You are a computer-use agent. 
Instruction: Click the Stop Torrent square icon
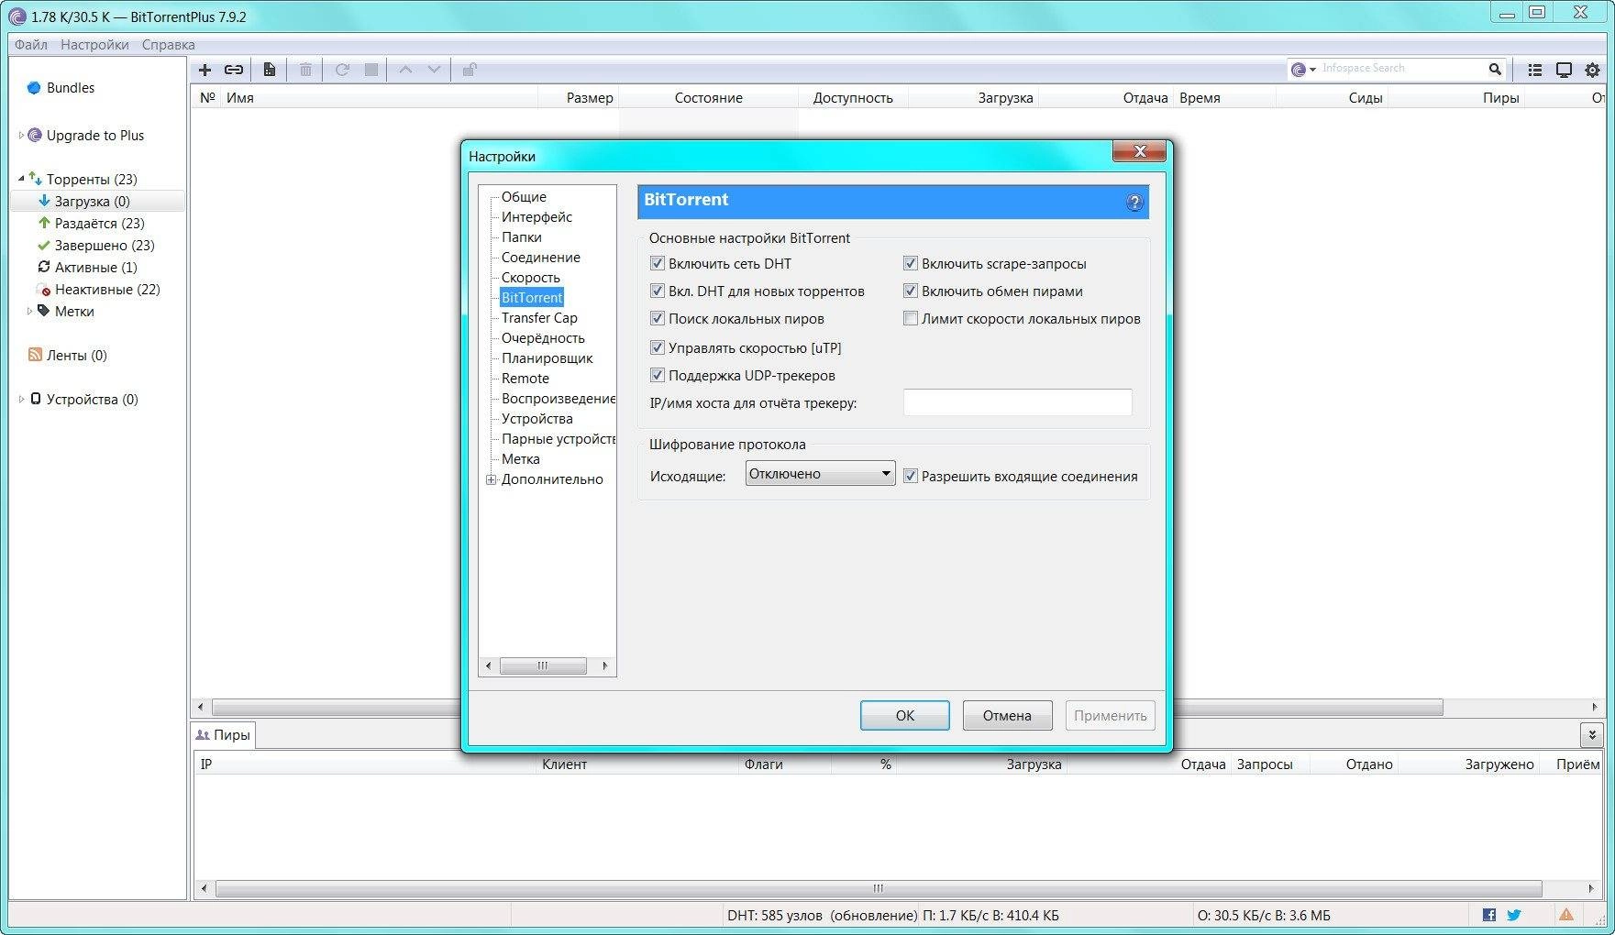click(371, 70)
